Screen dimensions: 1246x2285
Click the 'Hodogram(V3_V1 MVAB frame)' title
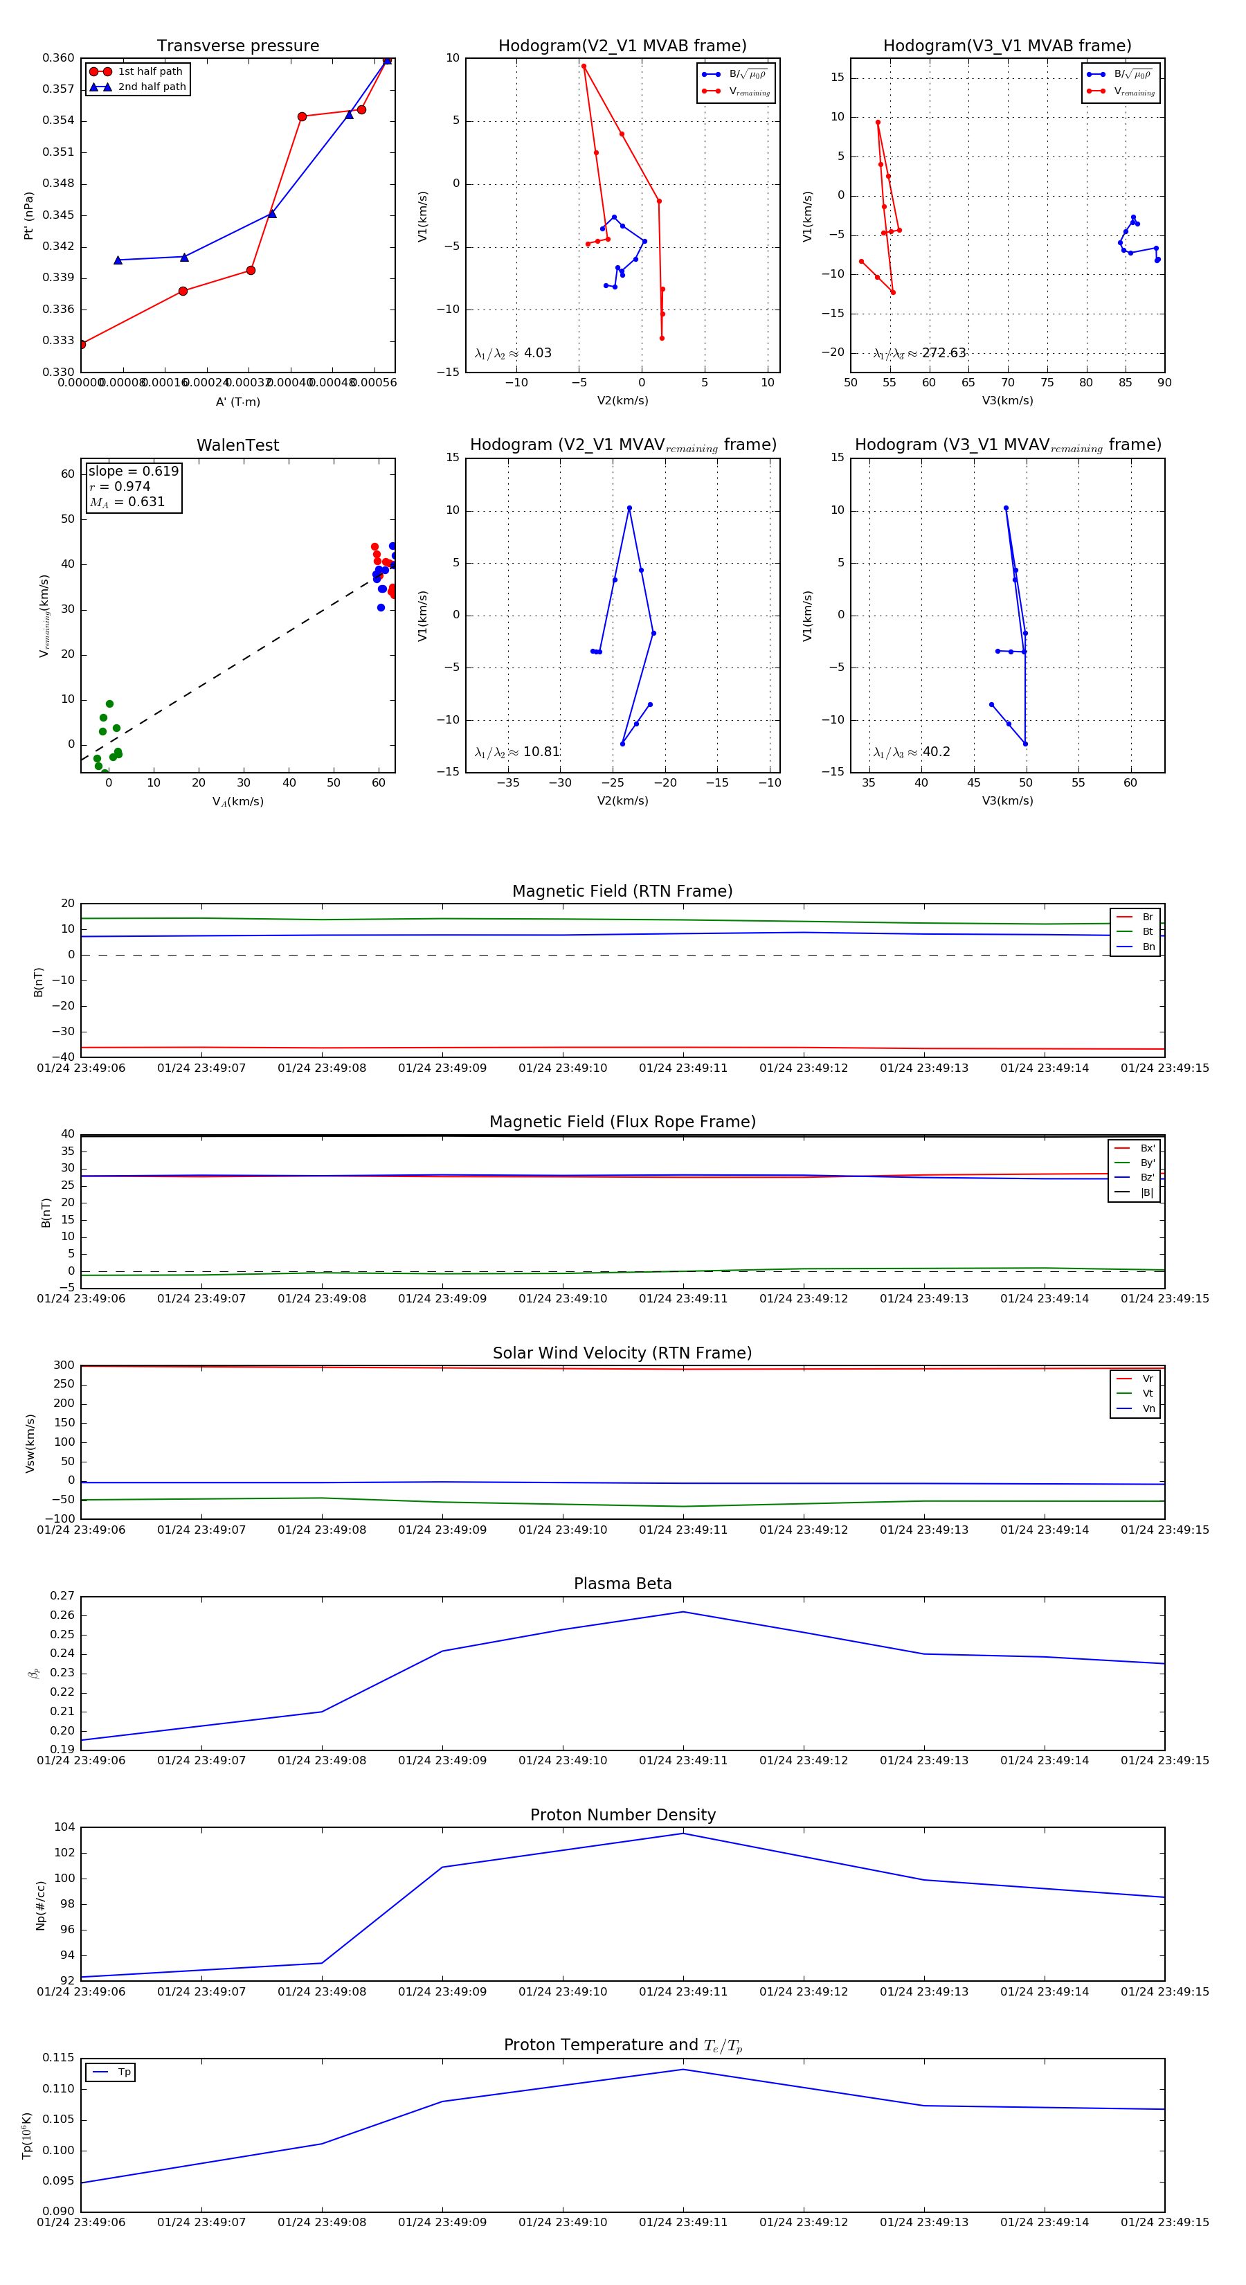point(1007,46)
